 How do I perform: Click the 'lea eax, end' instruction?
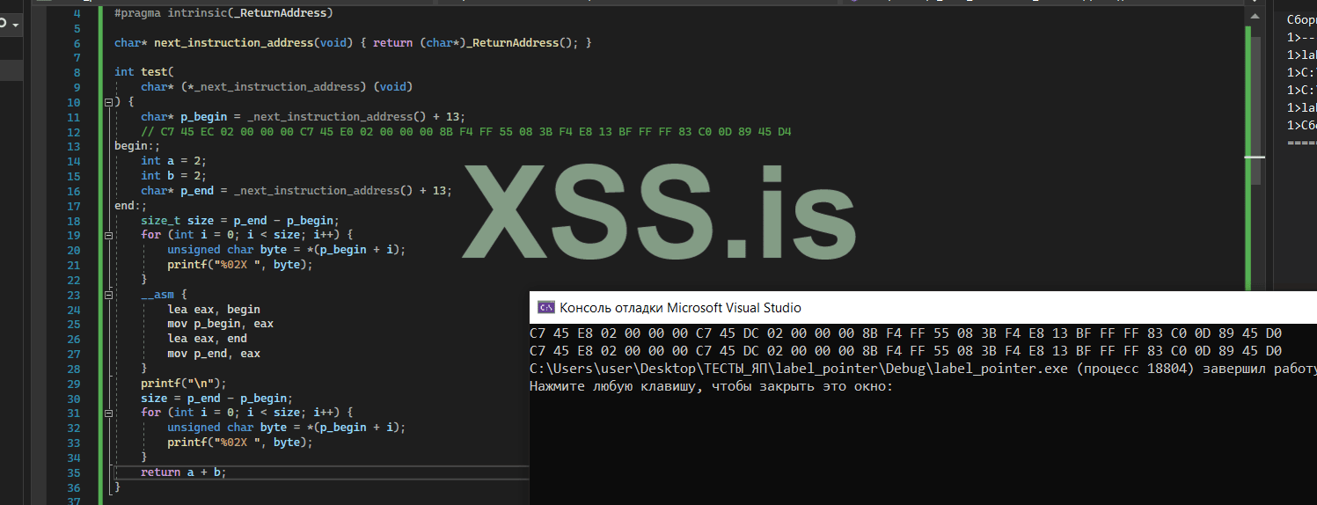pyautogui.click(x=207, y=339)
